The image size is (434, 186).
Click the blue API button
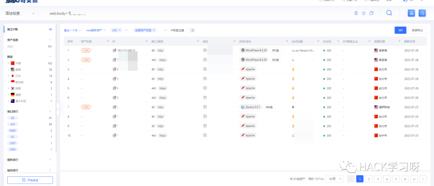tap(400, 30)
